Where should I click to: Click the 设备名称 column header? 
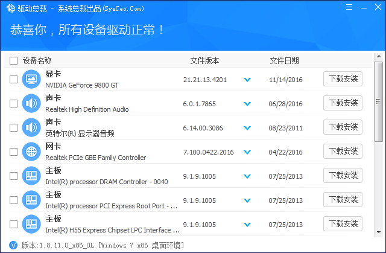coord(37,60)
